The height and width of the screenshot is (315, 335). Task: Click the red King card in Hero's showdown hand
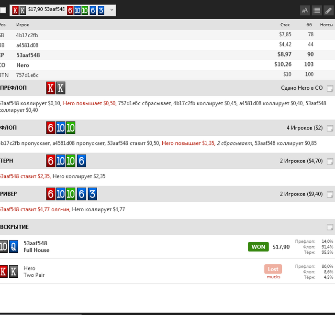coord(4,272)
